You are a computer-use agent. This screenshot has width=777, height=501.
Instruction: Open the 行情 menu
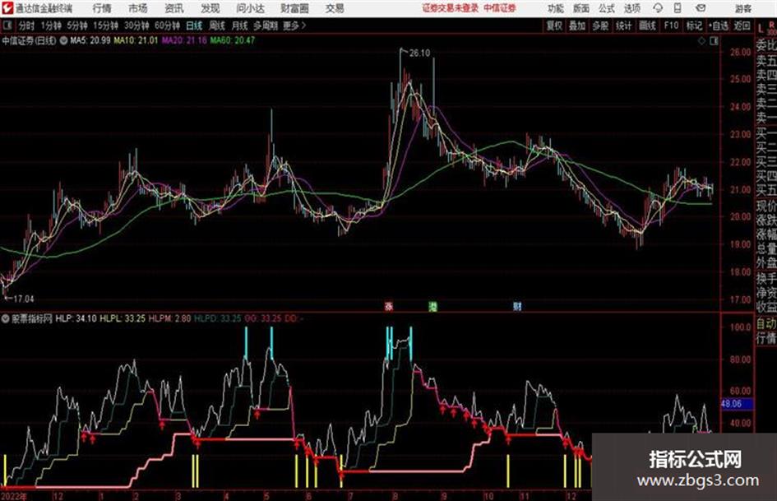102,8
